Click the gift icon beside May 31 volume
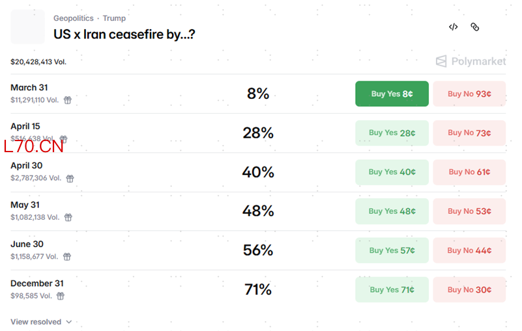This screenshot has height=331, width=522. point(68,217)
